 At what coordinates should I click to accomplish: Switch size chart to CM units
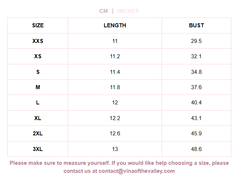pyautogui.click(x=104, y=11)
